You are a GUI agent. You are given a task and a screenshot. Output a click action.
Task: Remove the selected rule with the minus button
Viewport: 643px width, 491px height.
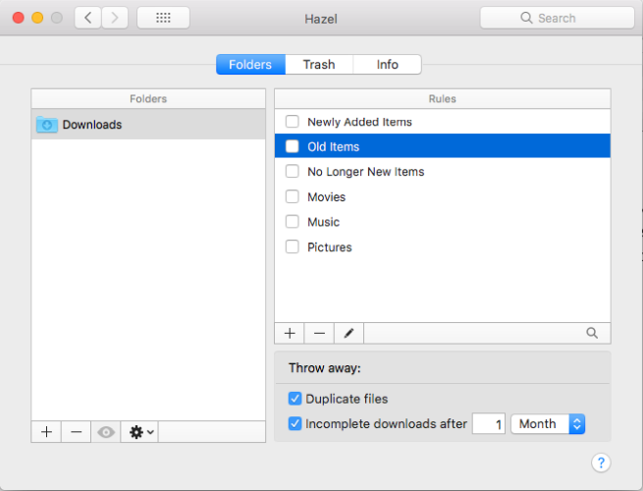coord(319,333)
